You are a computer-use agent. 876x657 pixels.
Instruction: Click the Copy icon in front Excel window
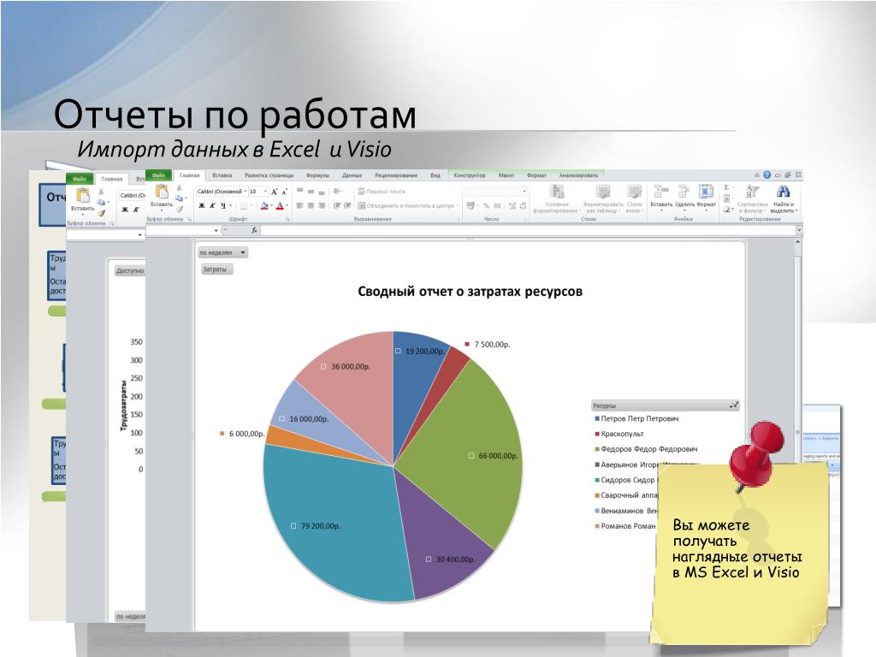pyautogui.click(x=180, y=198)
